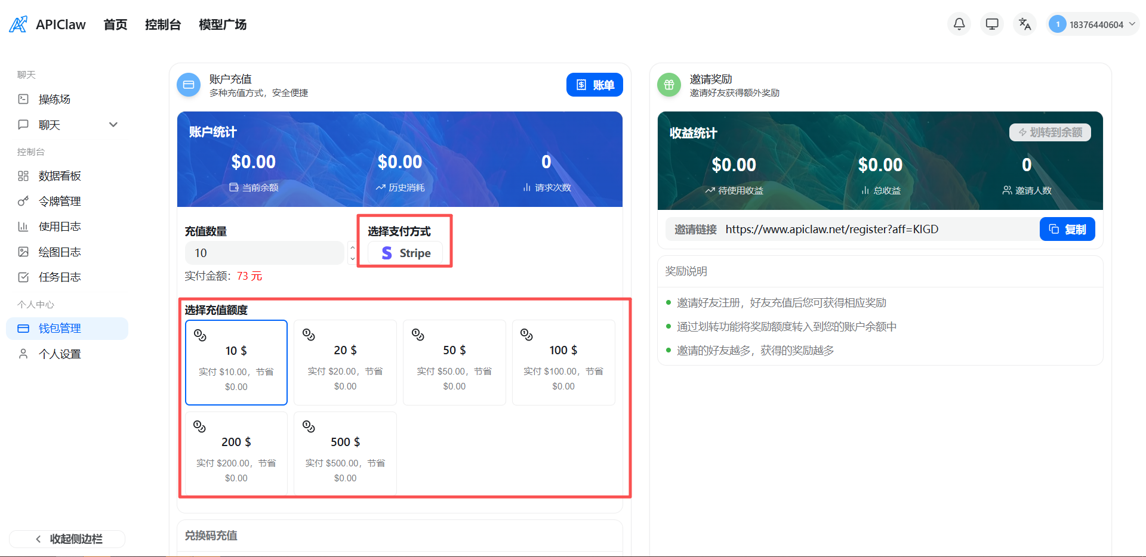Click the 实付金额 73 元 text
The height and width of the screenshot is (557, 1146).
tap(223, 276)
